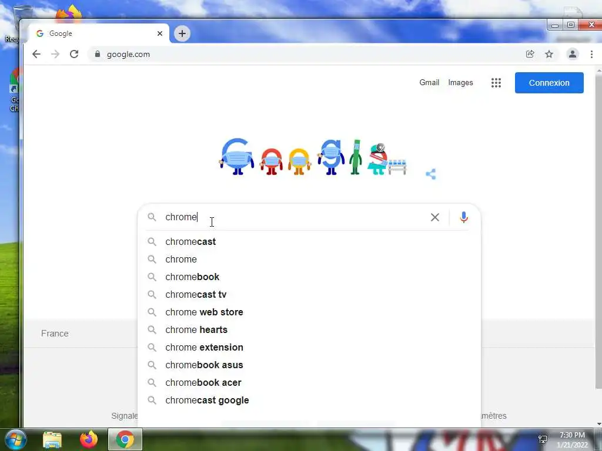Restore down the Chrome window
This screenshot has height=451, width=602.
(571, 25)
